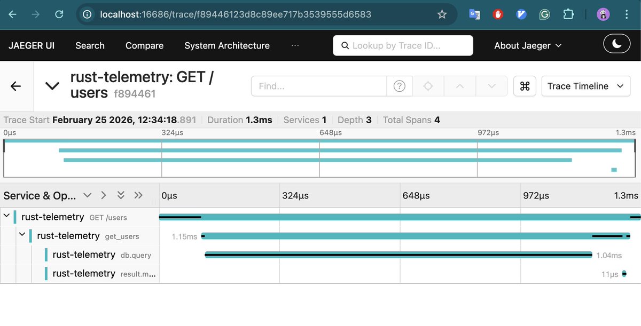Click Total Spans 4 header text
This screenshot has width=641, height=326.
pyautogui.click(x=411, y=120)
